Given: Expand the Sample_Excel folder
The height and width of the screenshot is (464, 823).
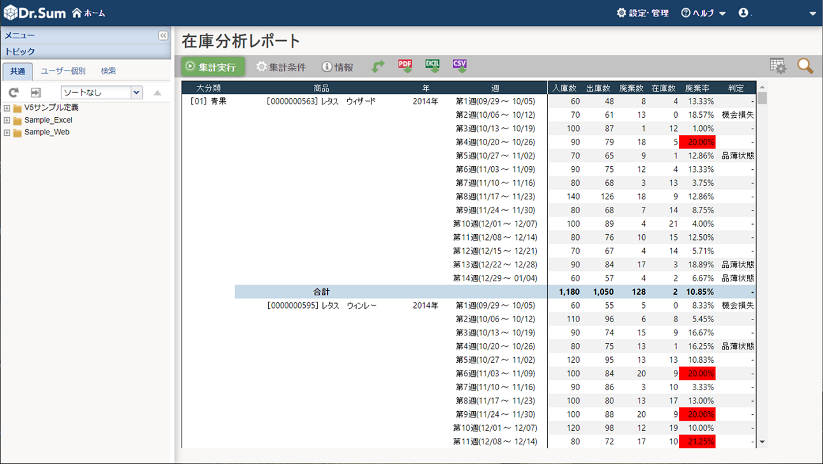Looking at the screenshot, I should (x=7, y=120).
